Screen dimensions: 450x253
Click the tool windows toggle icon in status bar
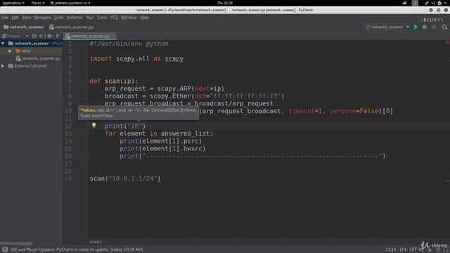coord(5,249)
